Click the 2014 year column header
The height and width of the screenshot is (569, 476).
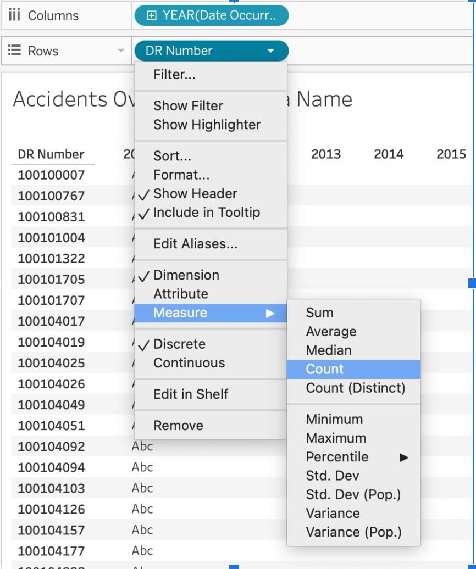pyautogui.click(x=389, y=154)
